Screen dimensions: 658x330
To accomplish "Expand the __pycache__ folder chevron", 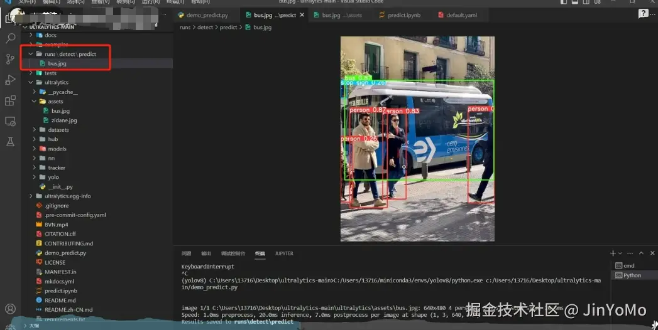I will click(34, 92).
